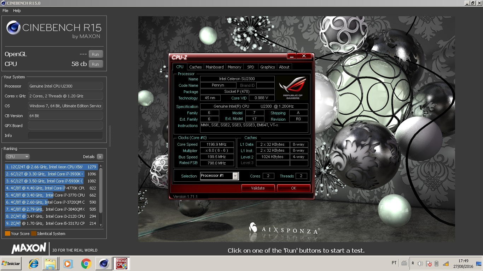The width and height of the screenshot is (483, 271).
Task: Click the AIXSPONZA logo in render view
Action: (x=284, y=229)
